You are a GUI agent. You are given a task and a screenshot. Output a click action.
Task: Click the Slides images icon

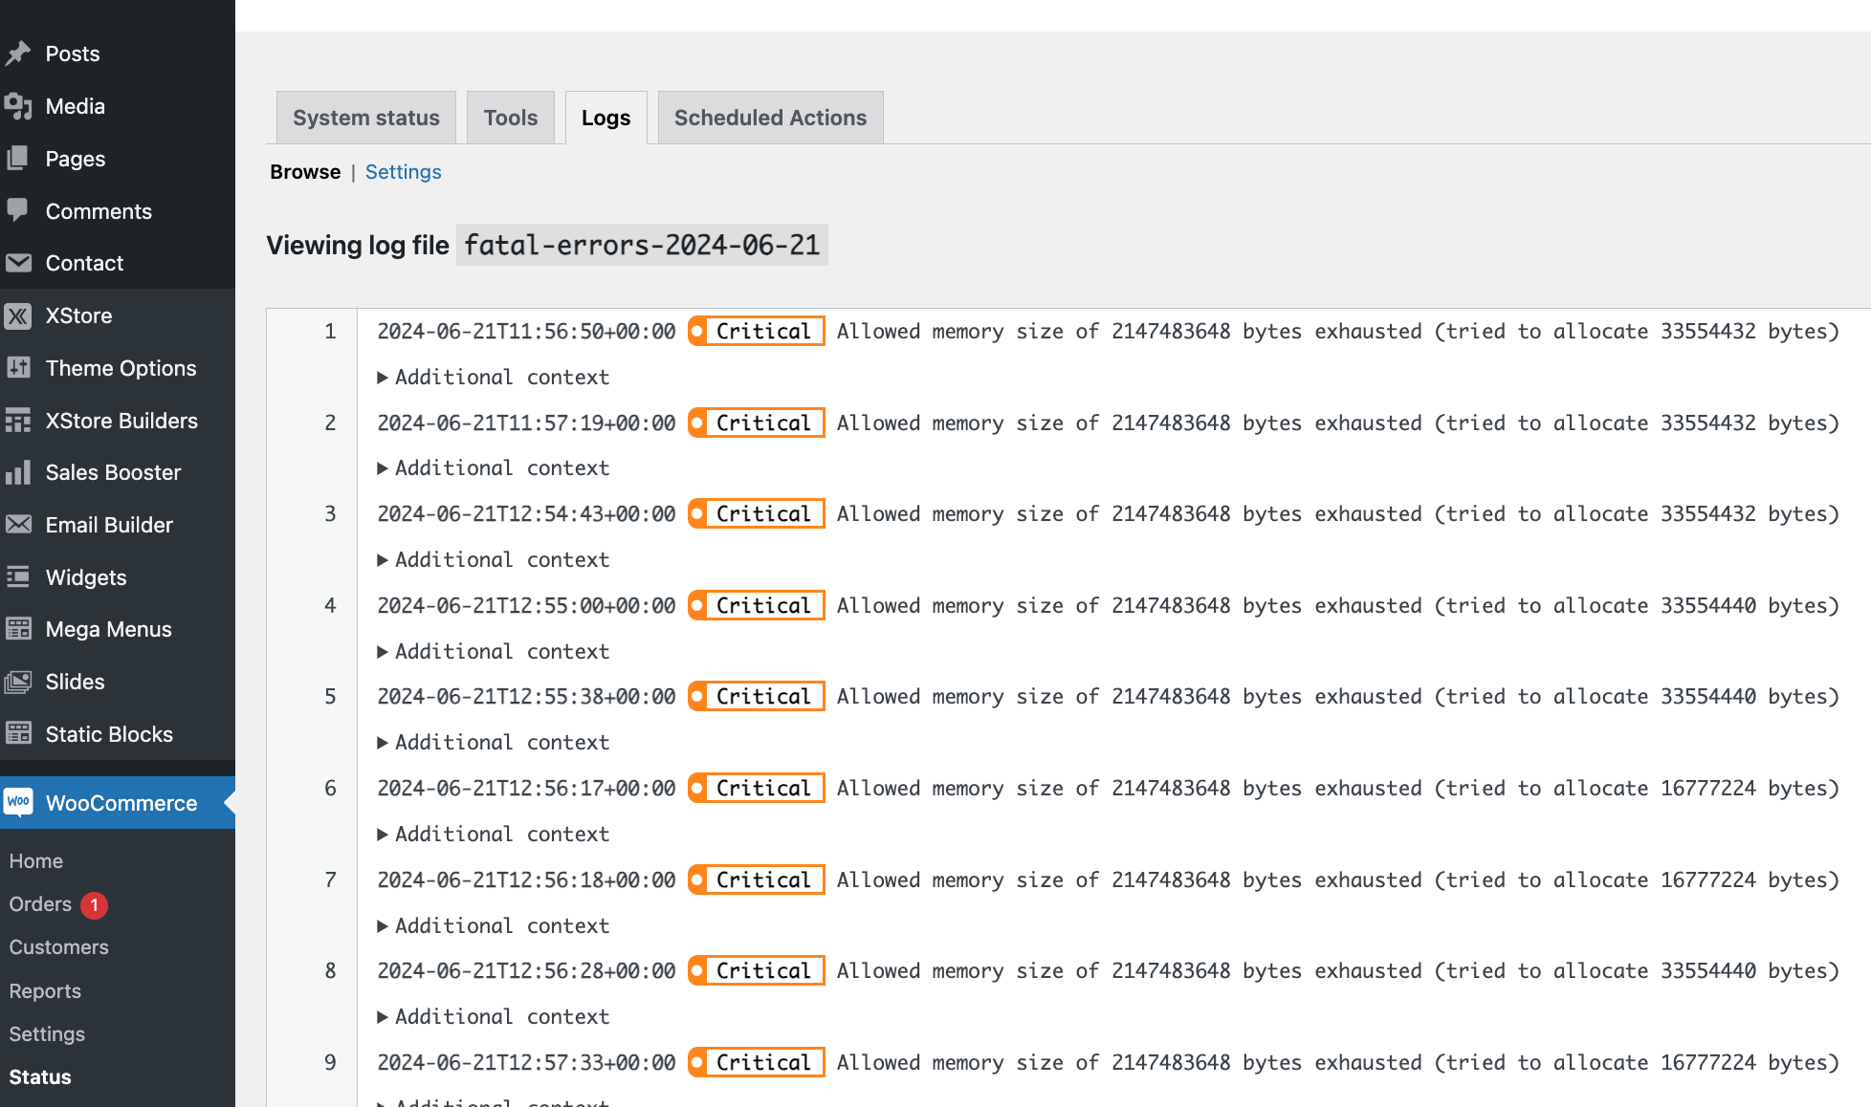[x=18, y=682]
